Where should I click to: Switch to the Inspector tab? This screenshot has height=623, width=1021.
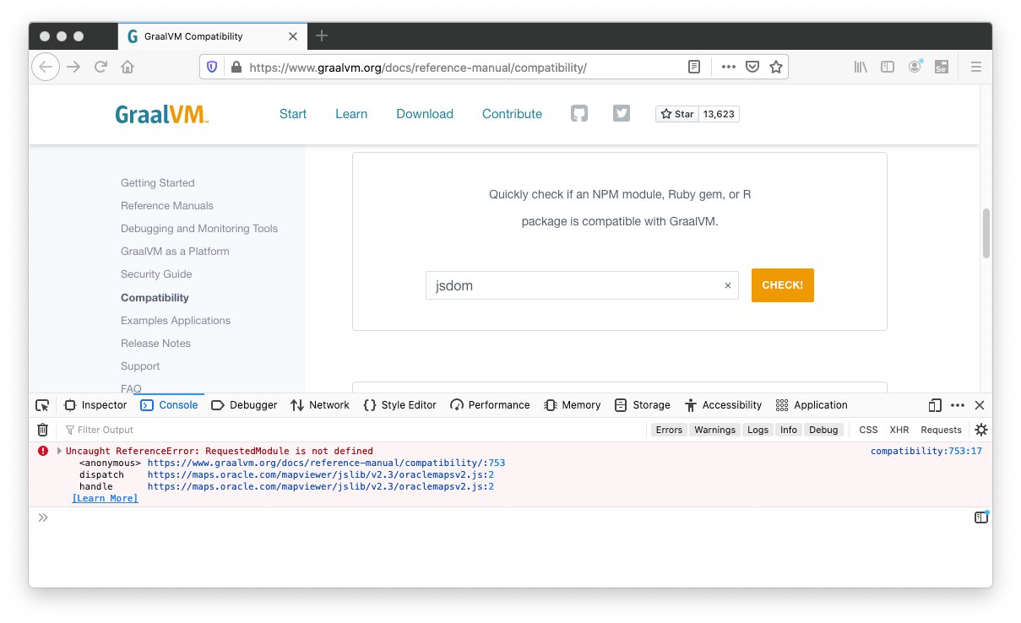click(x=95, y=405)
